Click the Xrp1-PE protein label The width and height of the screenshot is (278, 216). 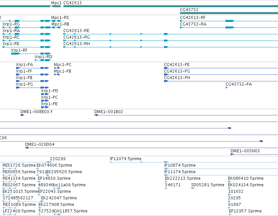coord(49,104)
